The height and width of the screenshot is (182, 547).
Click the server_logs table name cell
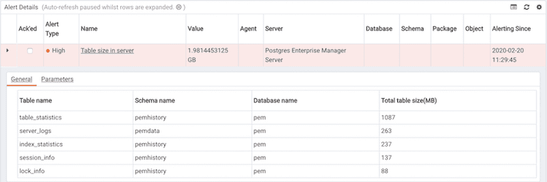[x=75, y=131]
